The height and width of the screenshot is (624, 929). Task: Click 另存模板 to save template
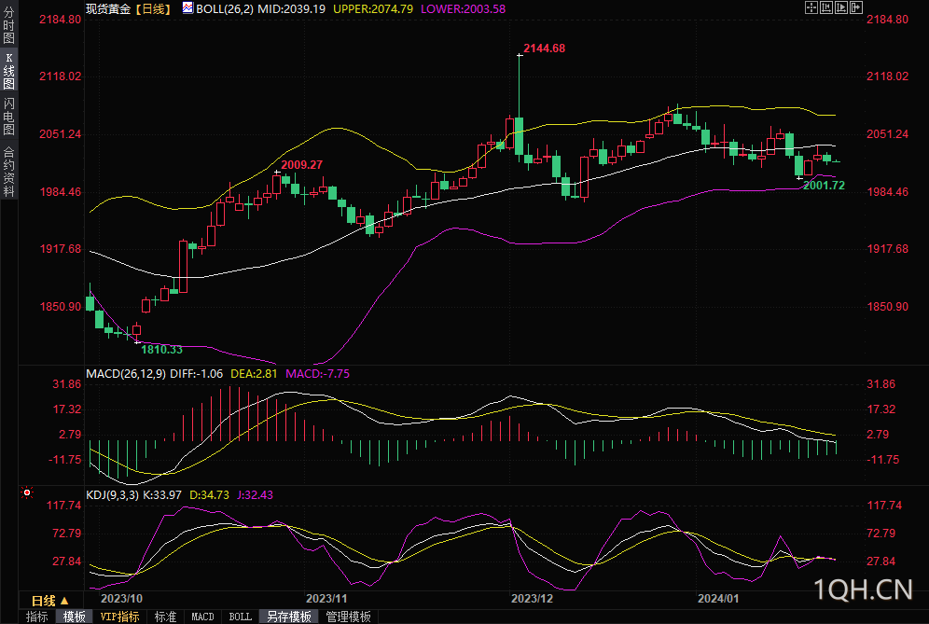[289, 617]
